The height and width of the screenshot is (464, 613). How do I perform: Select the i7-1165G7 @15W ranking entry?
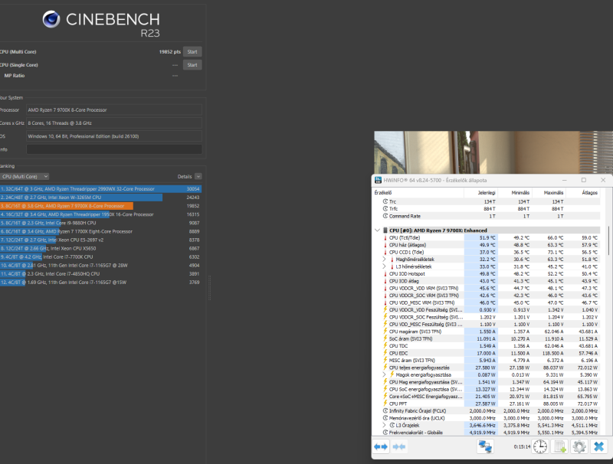(101, 283)
